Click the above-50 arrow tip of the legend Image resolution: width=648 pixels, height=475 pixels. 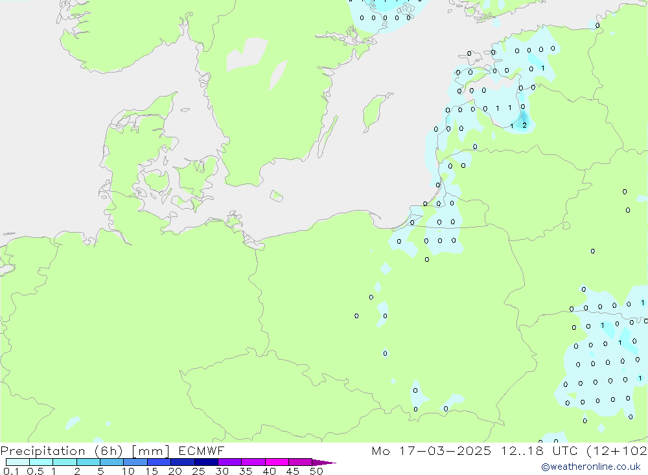click(x=324, y=462)
